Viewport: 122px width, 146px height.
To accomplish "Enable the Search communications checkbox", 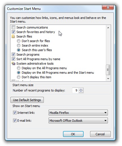I will pos(13,27).
